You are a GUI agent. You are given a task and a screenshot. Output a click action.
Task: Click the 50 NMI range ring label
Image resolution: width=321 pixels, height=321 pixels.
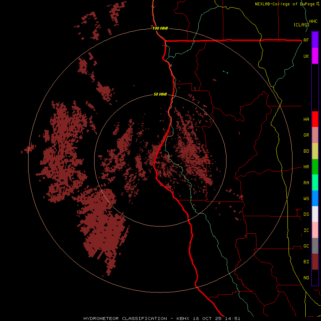coord(160,94)
